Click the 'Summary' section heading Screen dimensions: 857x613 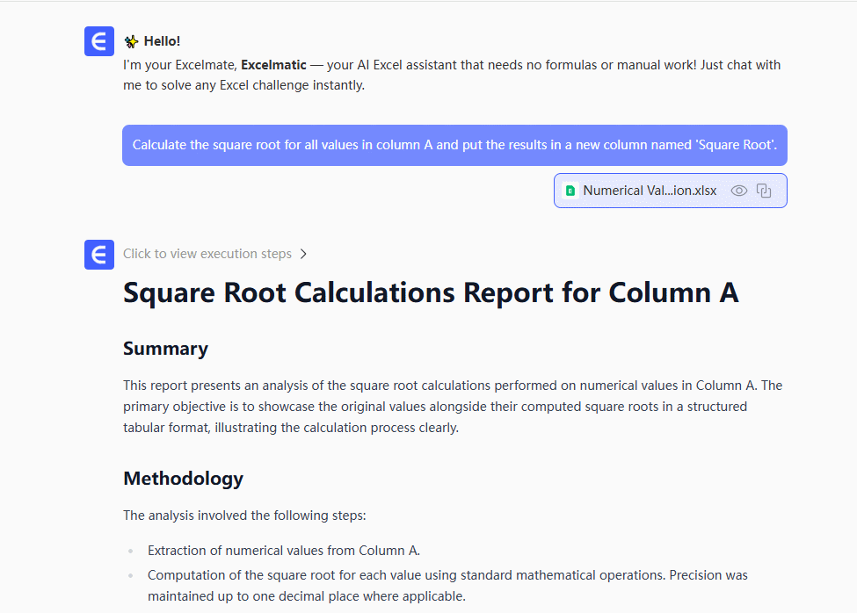165,349
